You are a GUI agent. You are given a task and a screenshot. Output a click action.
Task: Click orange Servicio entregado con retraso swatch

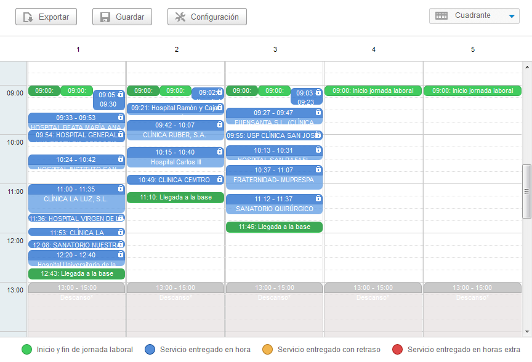point(267,350)
